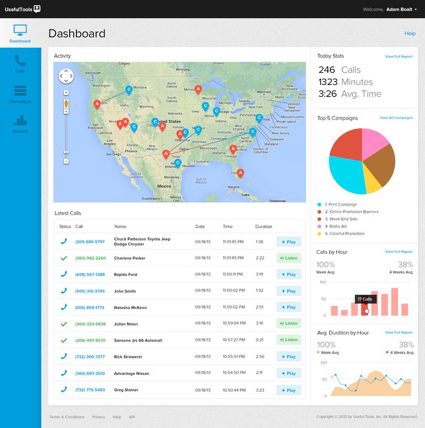Open the Reports bar chart icon
The width and height of the screenshot is (425, 428).
pyautogui.click(x=20, y=121)
